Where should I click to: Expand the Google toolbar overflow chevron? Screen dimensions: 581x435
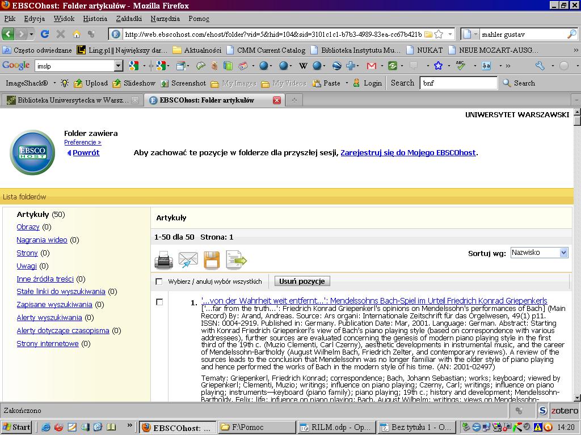508,66
